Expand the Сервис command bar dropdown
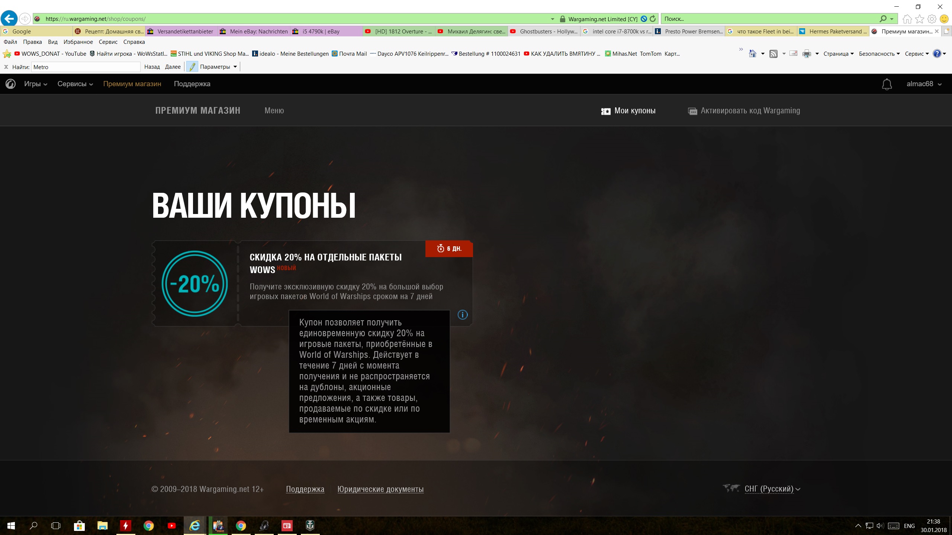Screen dimensions: 952x535 (x=917, y=54)
